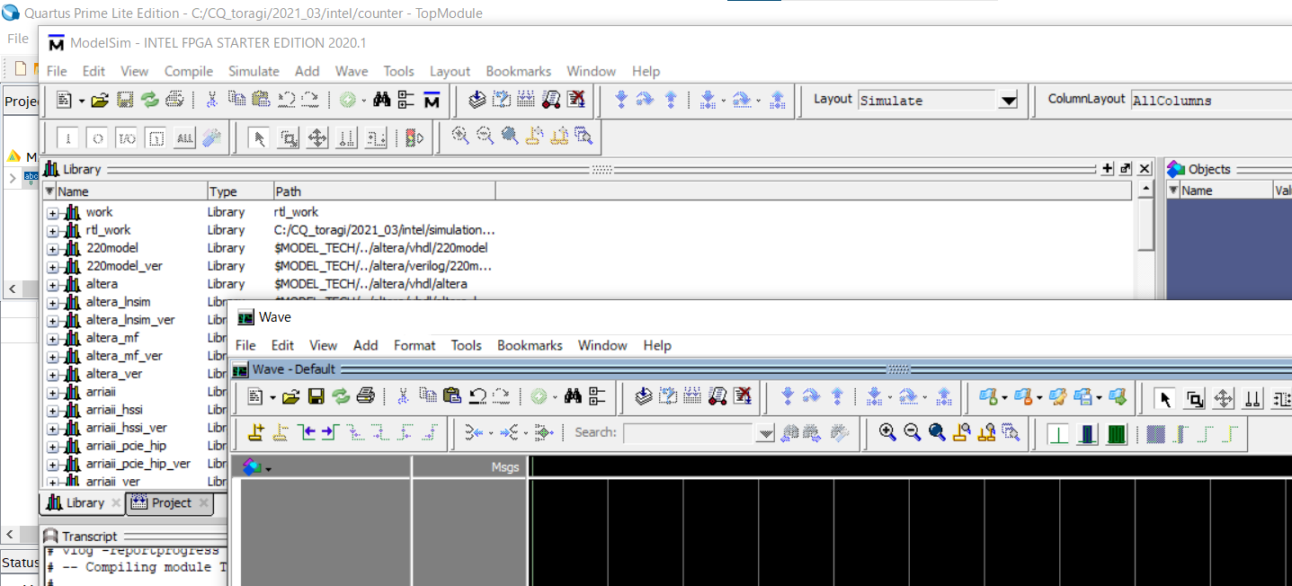Expand the arriaii_hssi library node
1292x586 pixels.
[52, 411]
